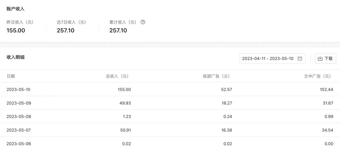
Task: Open the calendar icon in date range
Action: [300, 59]
